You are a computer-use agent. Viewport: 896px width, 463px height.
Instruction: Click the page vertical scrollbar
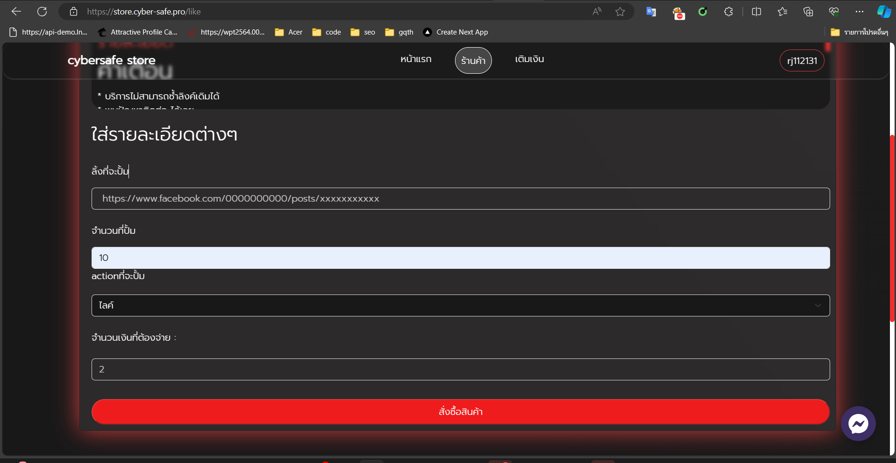pos(893,228)
